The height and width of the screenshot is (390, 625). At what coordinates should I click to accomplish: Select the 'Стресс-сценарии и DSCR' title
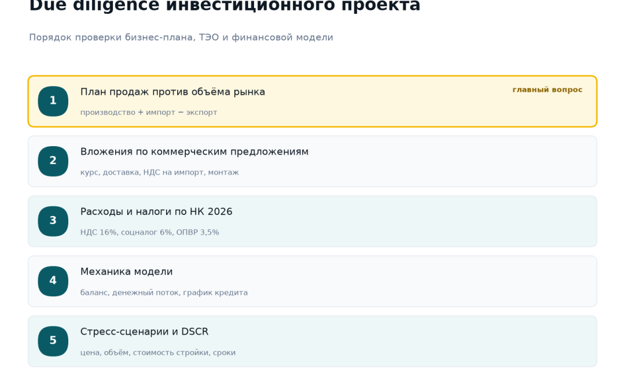pyautogui.click(x=144, y=332)
